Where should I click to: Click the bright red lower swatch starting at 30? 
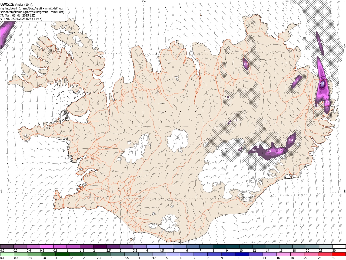338,254
